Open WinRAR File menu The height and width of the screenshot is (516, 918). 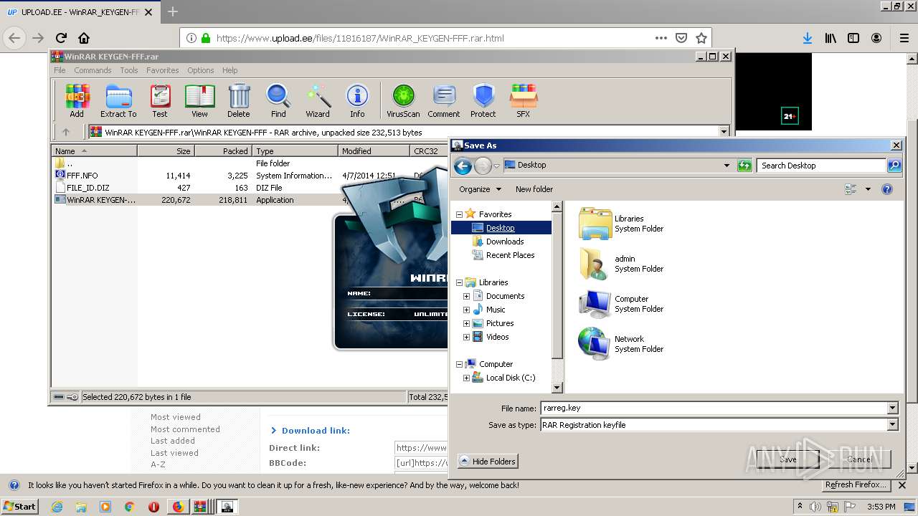click(60, 70)
